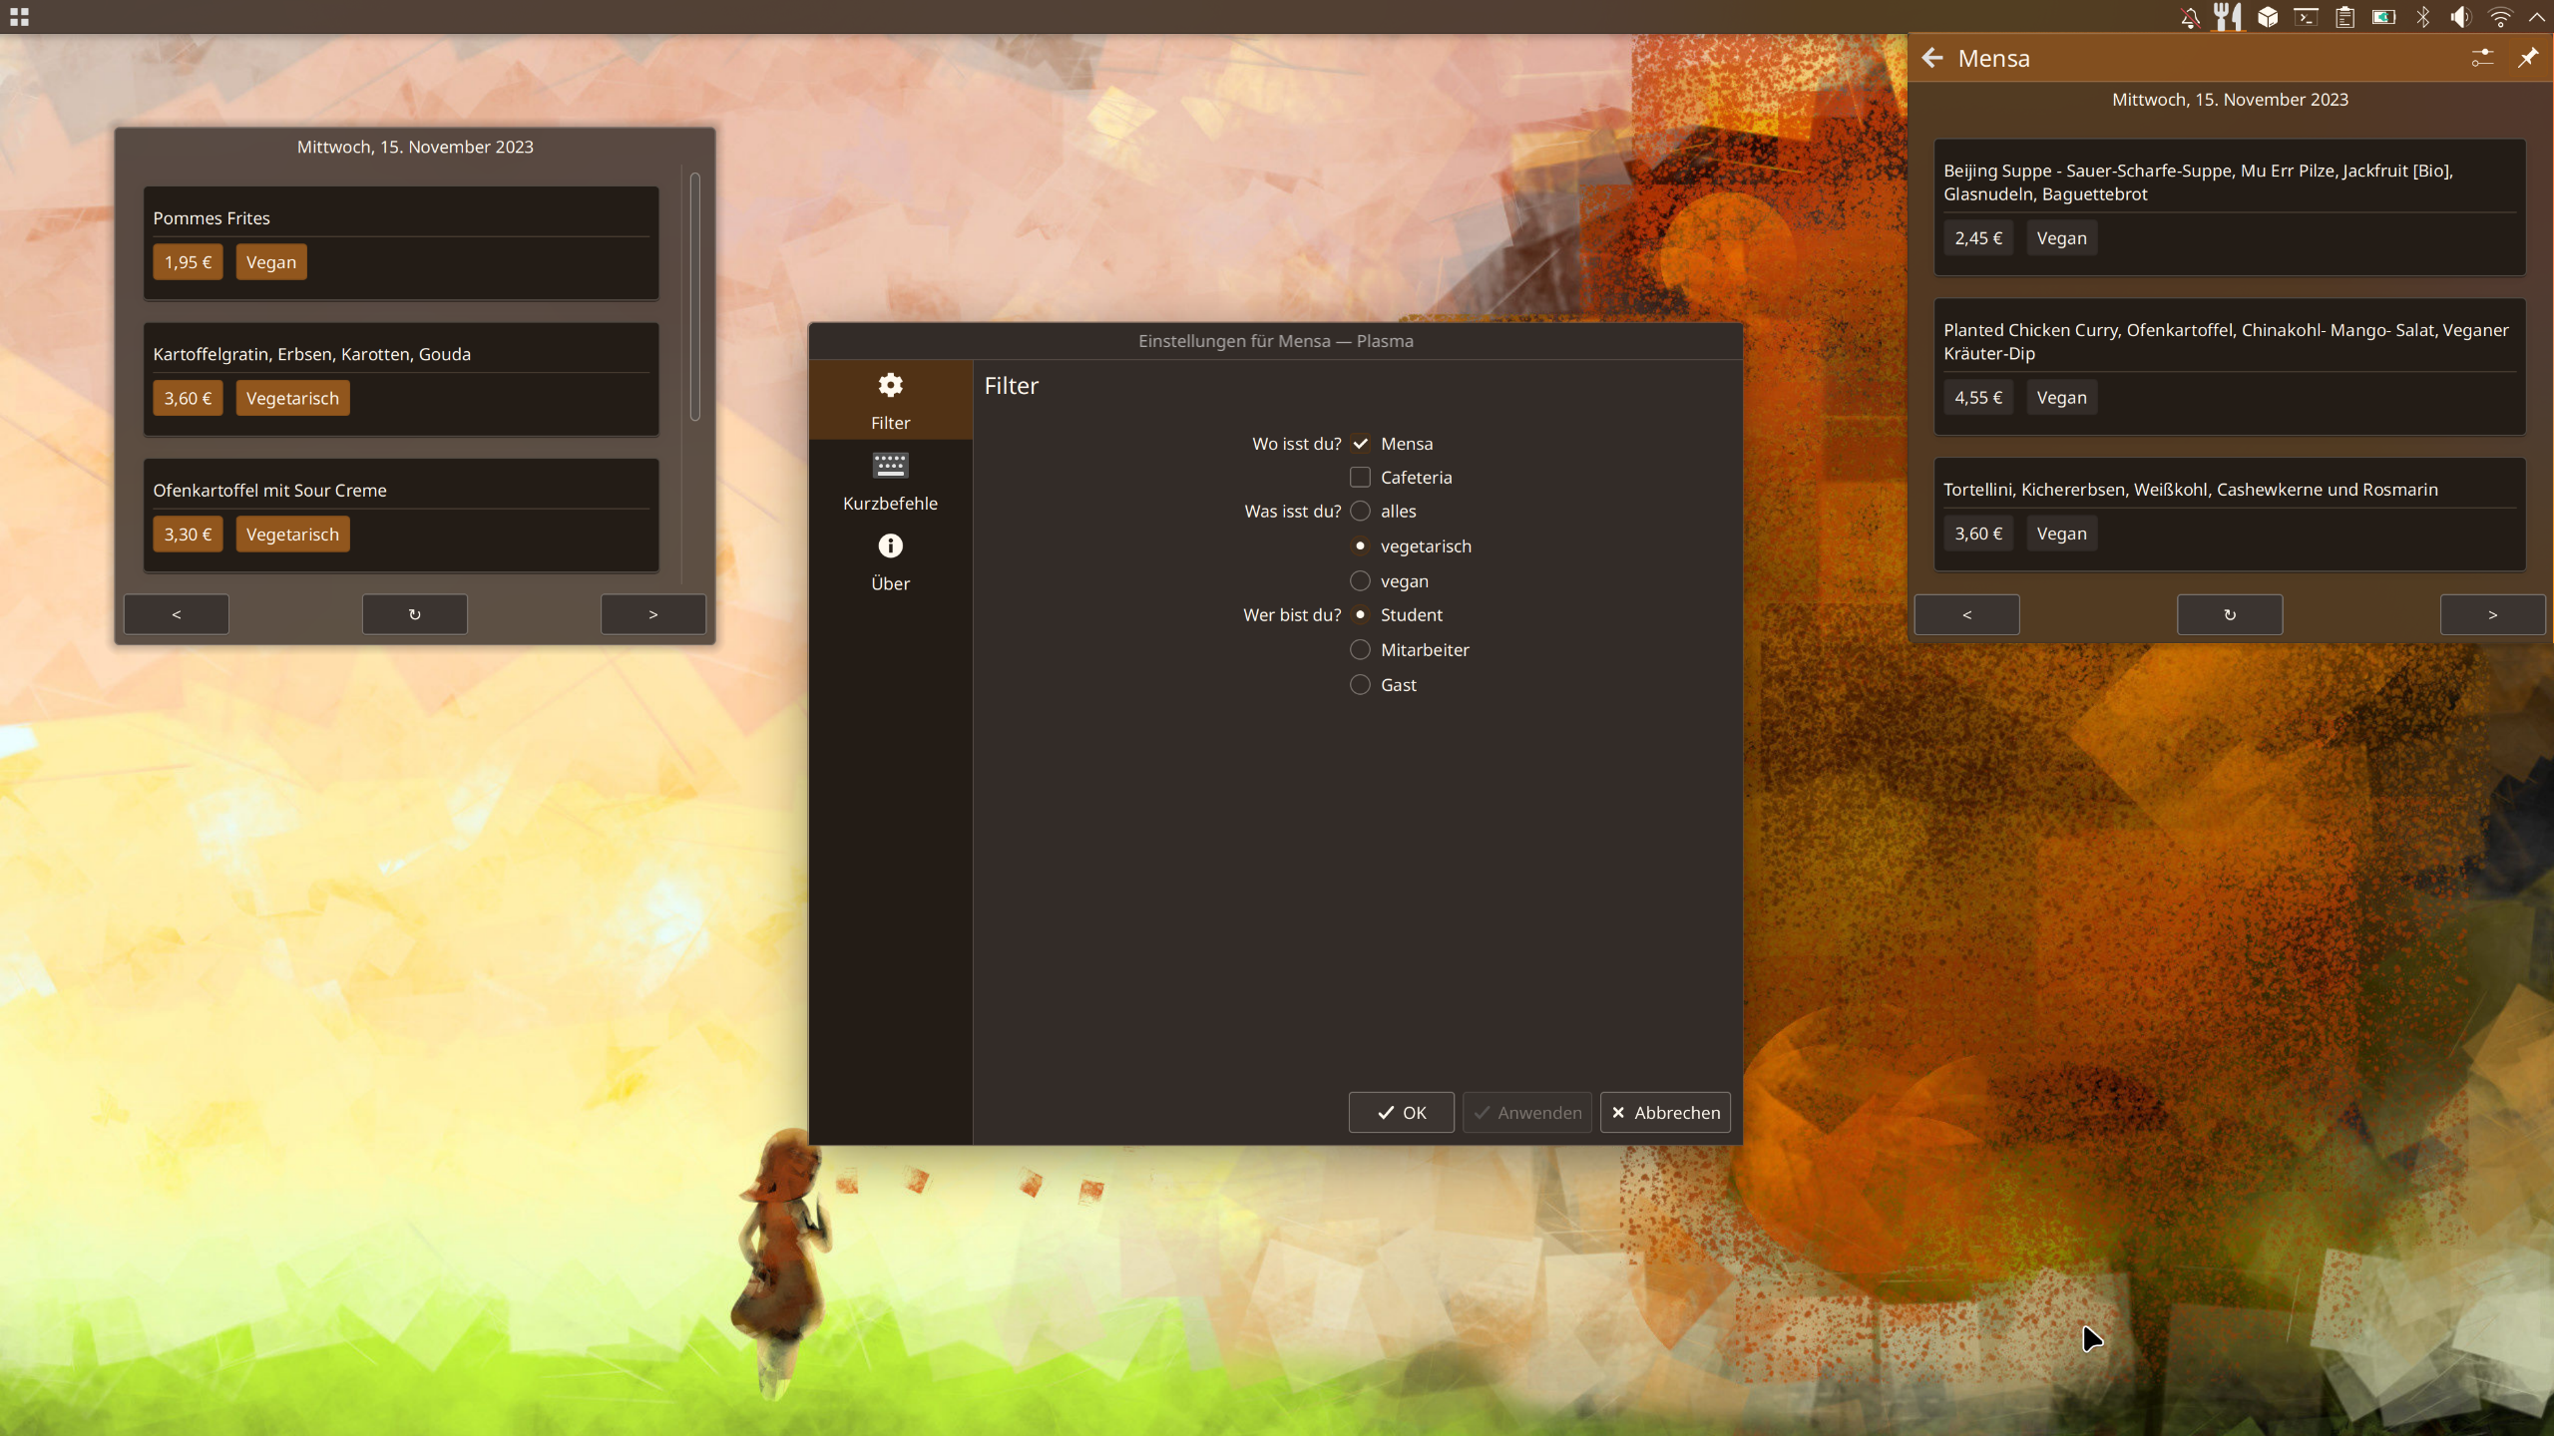Click the date header in desktop widget
Screen dimensions: 2554x1436
pos(415,147)
